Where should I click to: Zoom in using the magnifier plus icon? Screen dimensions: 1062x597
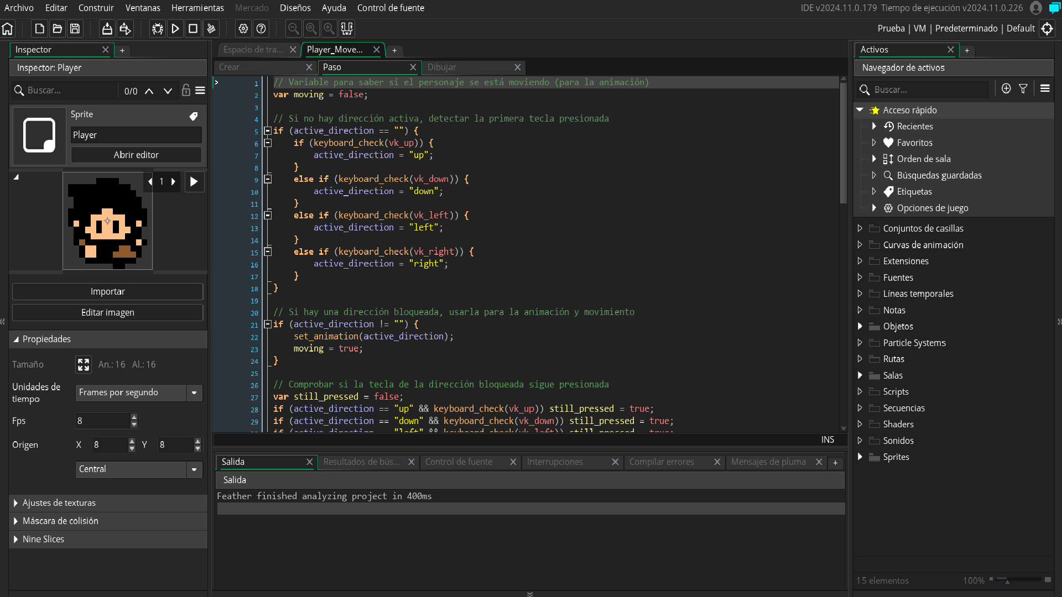[330, 28]
